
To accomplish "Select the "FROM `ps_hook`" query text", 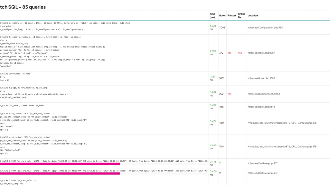I will coord(22,106).
